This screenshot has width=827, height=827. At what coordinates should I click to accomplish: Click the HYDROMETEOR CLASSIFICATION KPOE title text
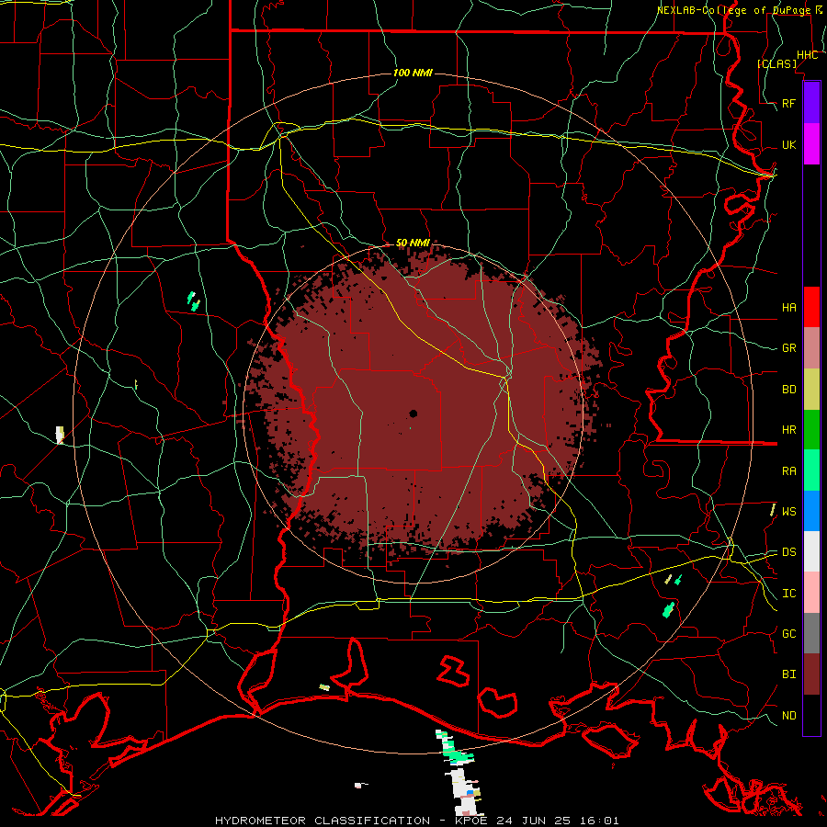[416, 821]
